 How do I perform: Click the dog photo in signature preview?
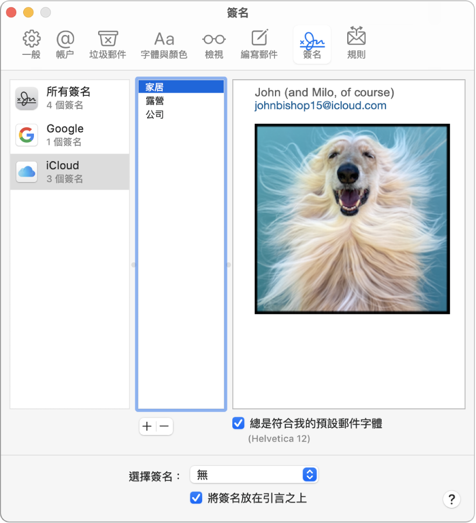click(x=352, y=219)
